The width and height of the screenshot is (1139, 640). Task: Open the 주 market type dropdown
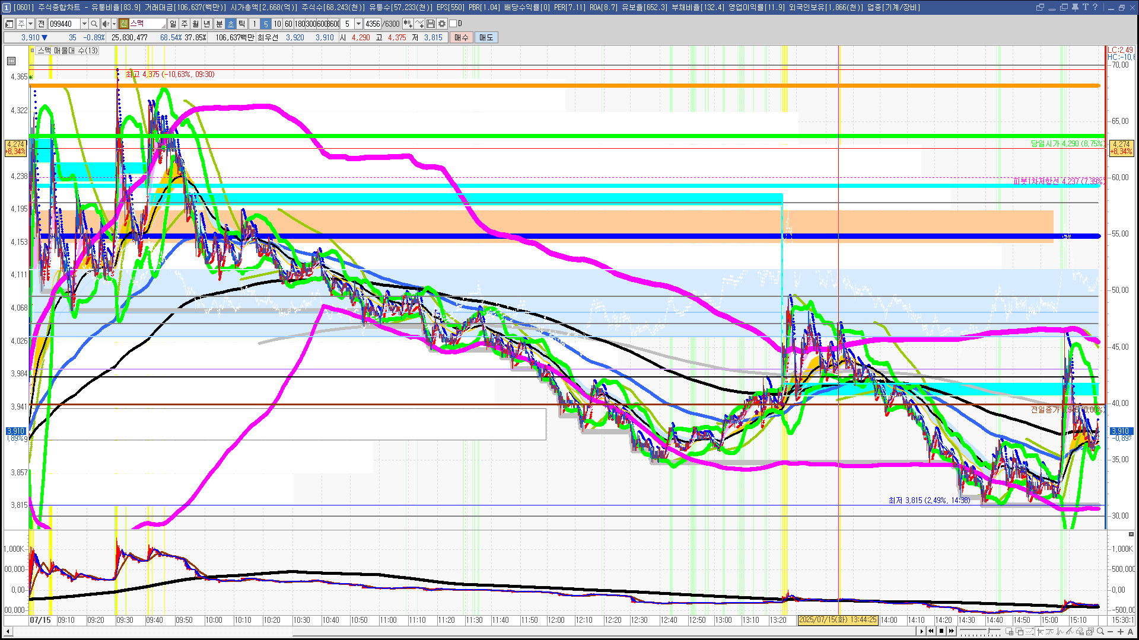click(30, 24)
